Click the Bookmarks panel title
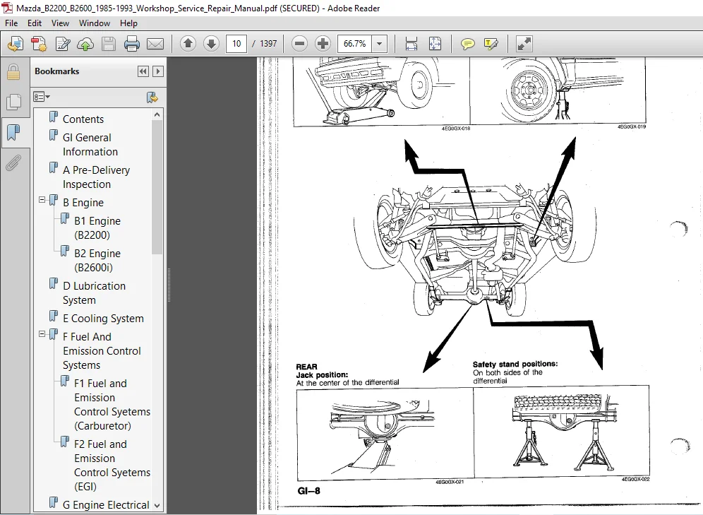This screenshot has height=515, width=703. click(56, 71)
